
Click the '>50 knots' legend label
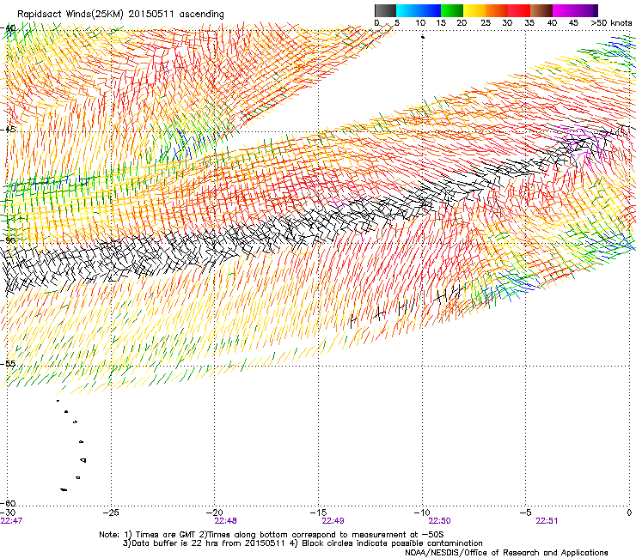coord(611,23)
